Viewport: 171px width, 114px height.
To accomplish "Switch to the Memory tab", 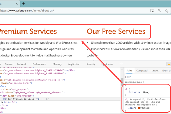I will [x=57, y=64].
